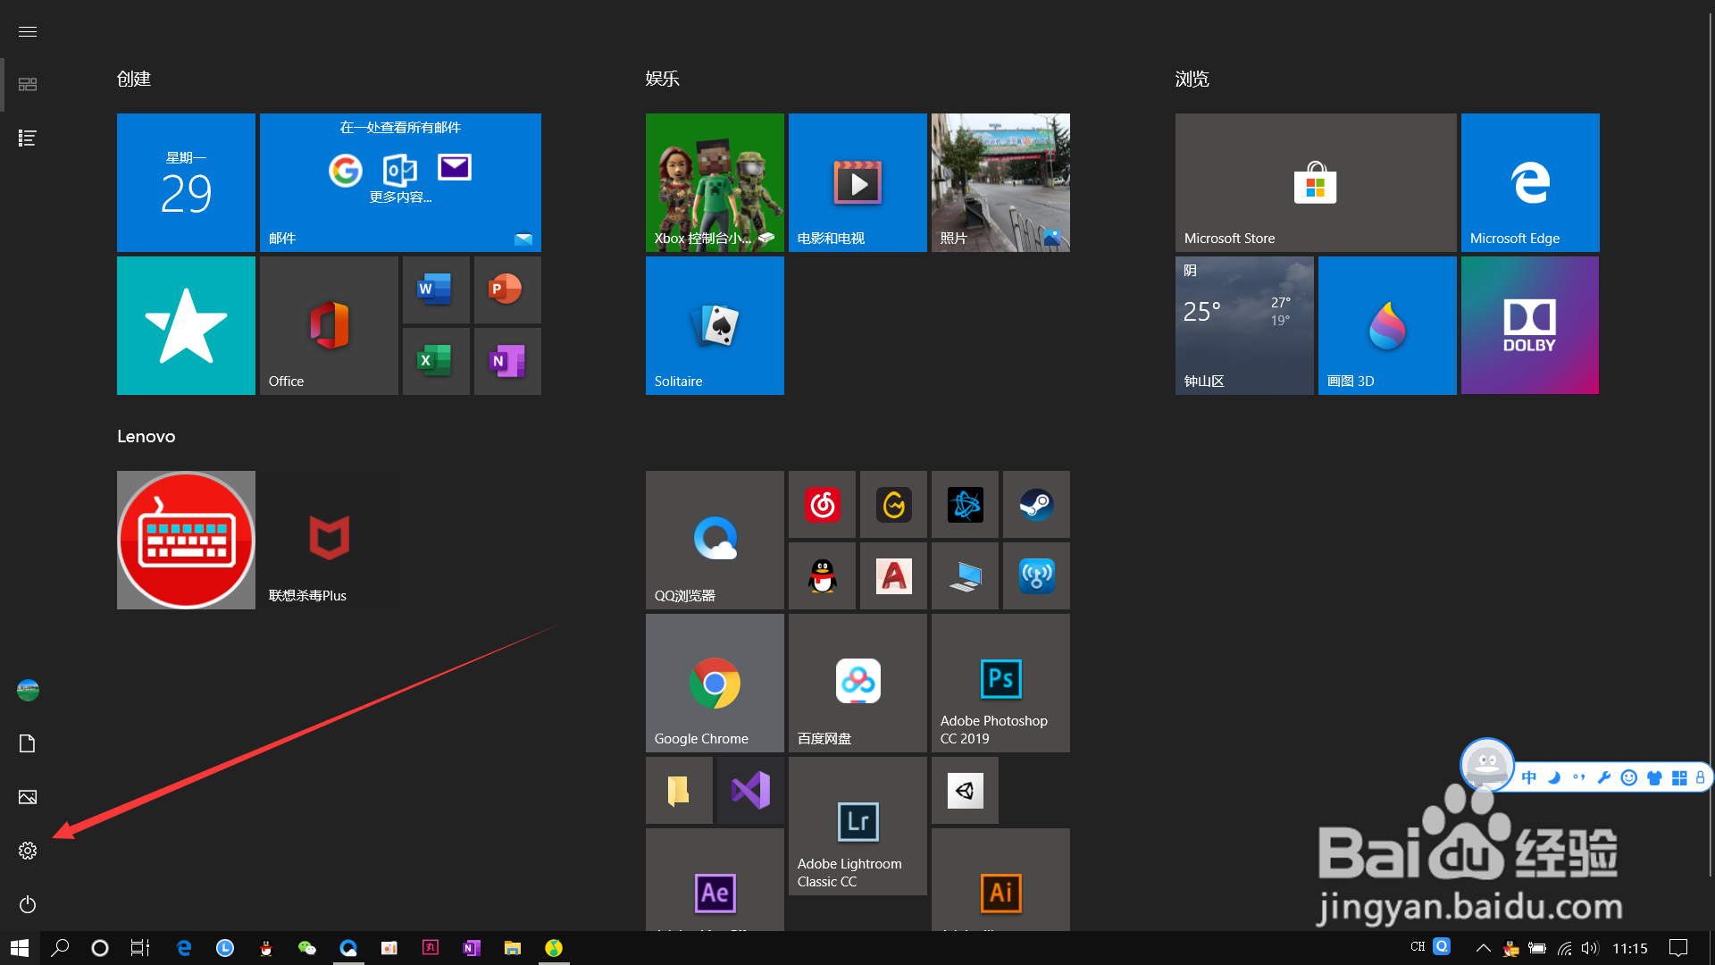Show hidden system tray icons

1483,948
